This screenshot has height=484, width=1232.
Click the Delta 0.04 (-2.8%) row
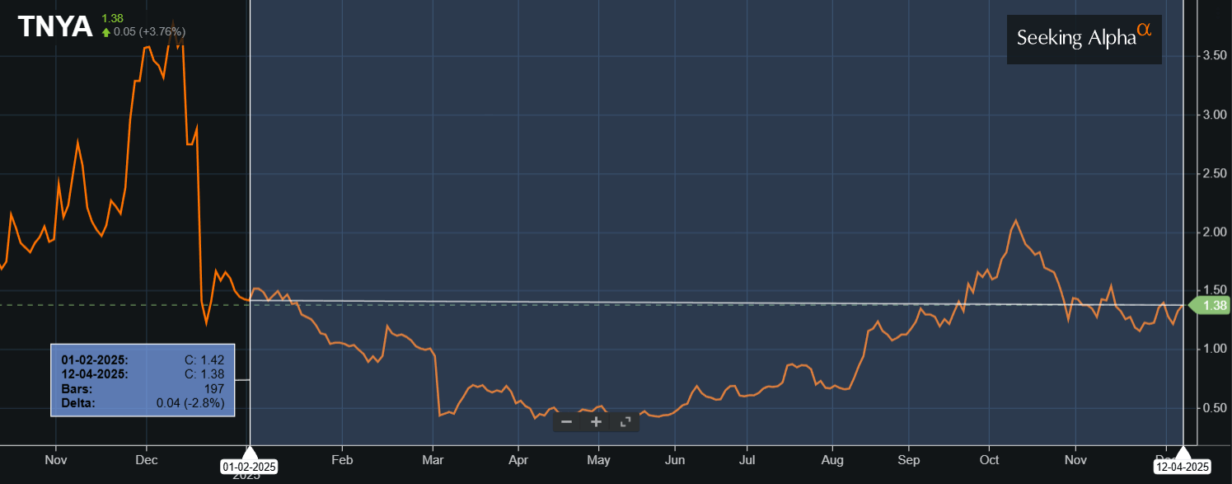143,403
